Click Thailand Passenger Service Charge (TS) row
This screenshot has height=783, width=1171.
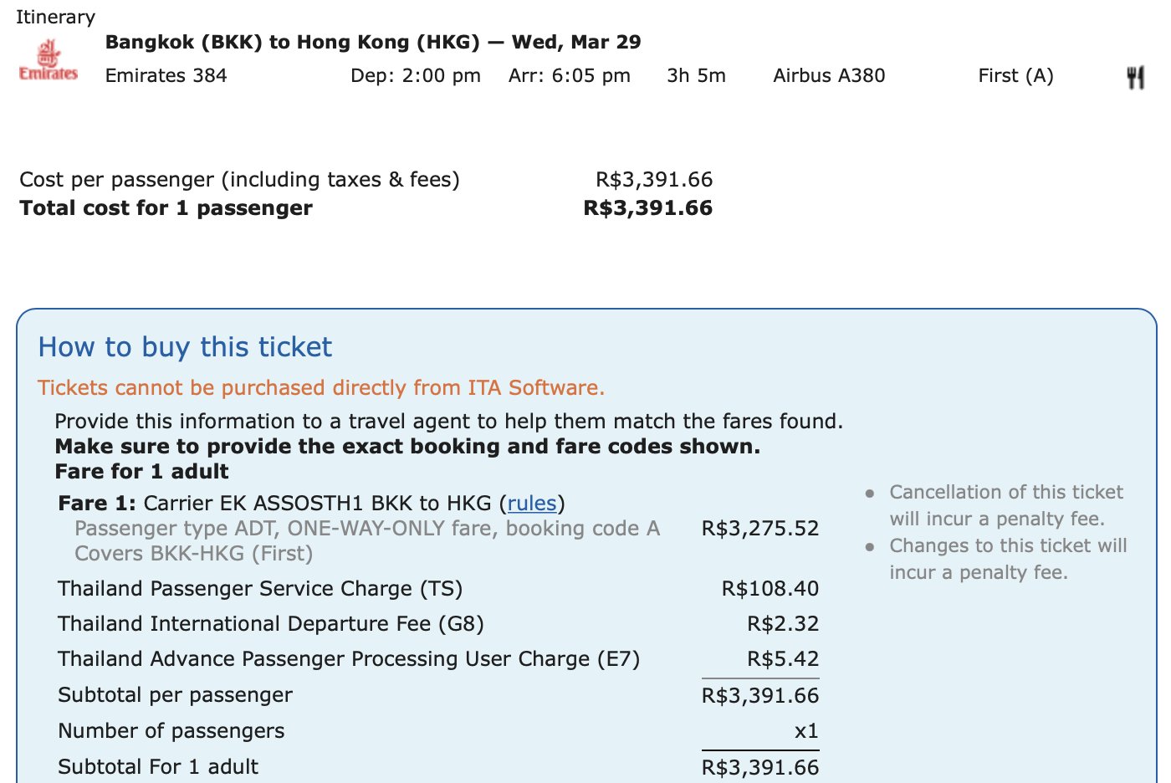point(438,588)
